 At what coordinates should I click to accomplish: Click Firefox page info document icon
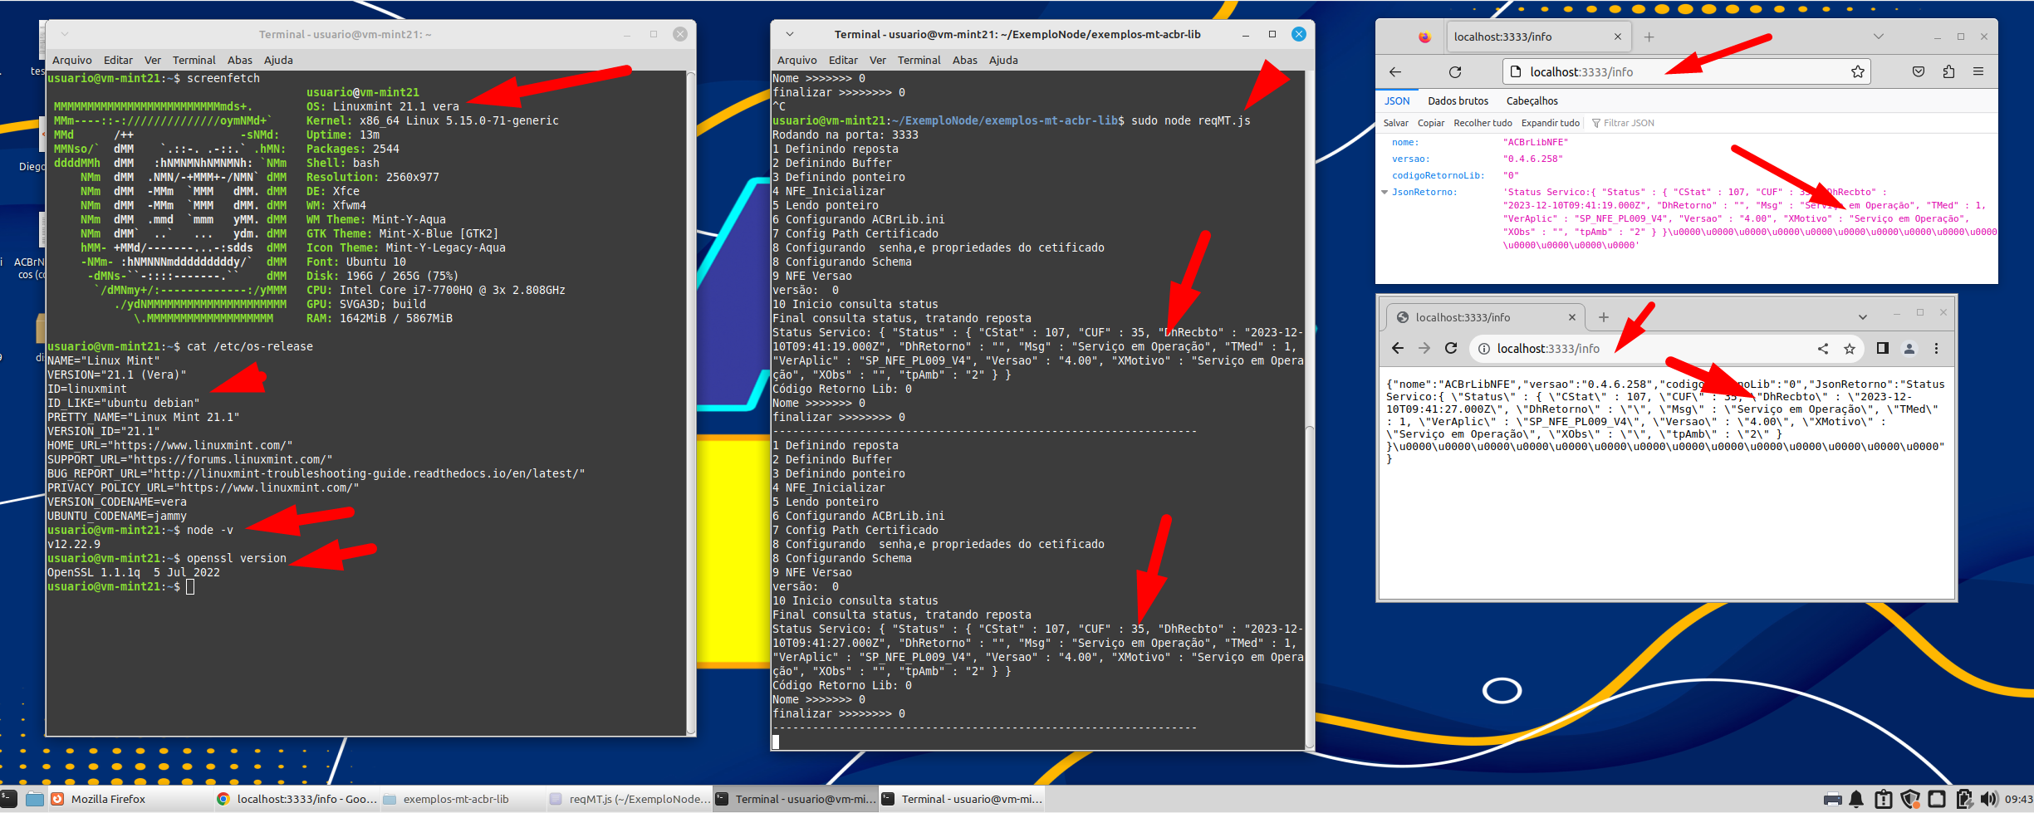(x=1515, y=72)
